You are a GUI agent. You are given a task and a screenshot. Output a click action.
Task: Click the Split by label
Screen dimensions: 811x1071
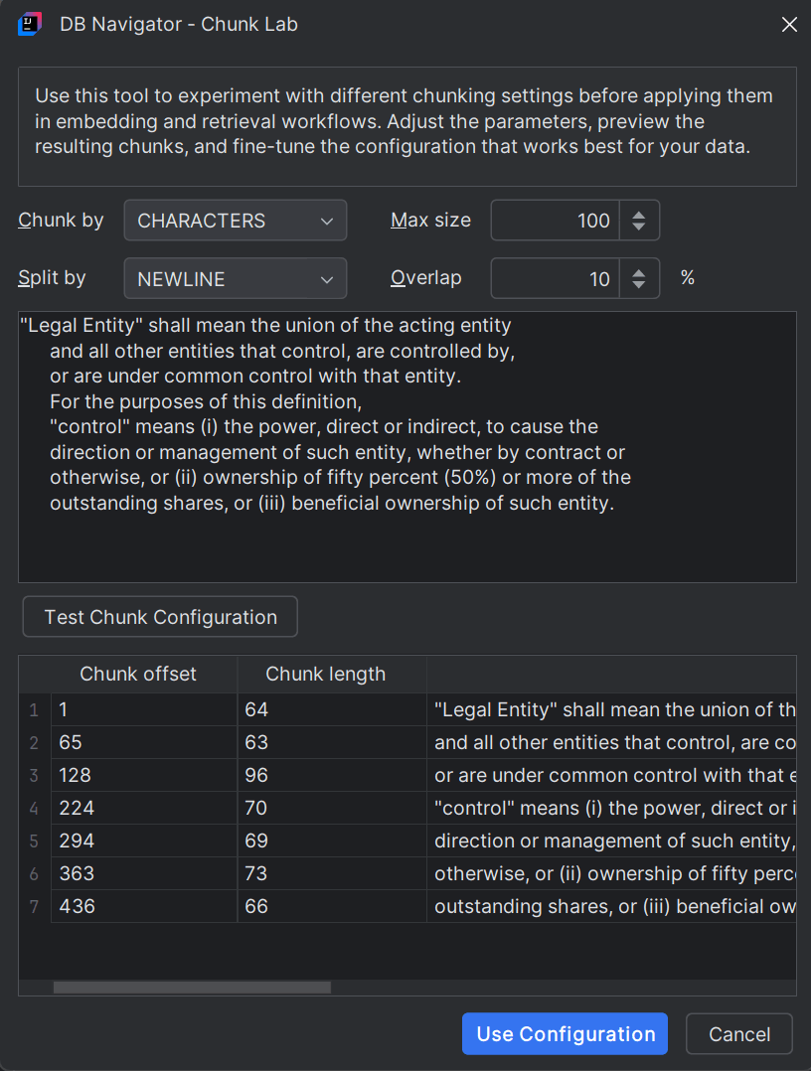(52, 278)
